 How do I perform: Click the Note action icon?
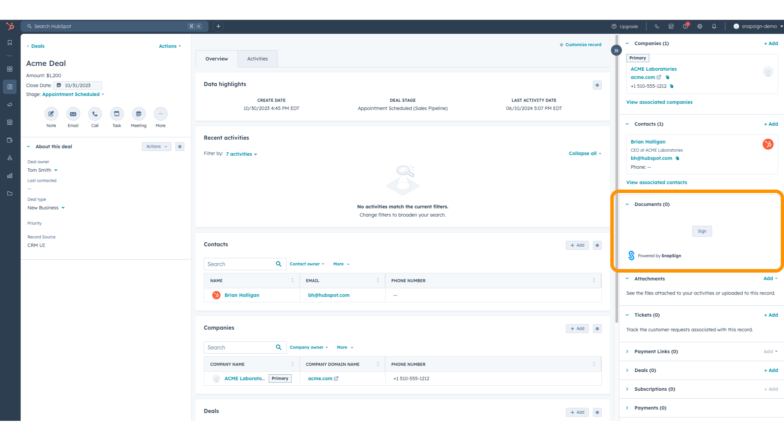(x=51, y=114)
